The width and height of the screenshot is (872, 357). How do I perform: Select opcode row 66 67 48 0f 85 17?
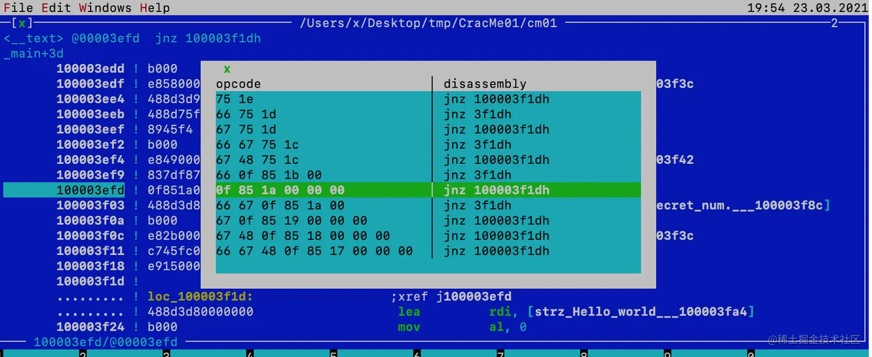[x=428, y=251]
